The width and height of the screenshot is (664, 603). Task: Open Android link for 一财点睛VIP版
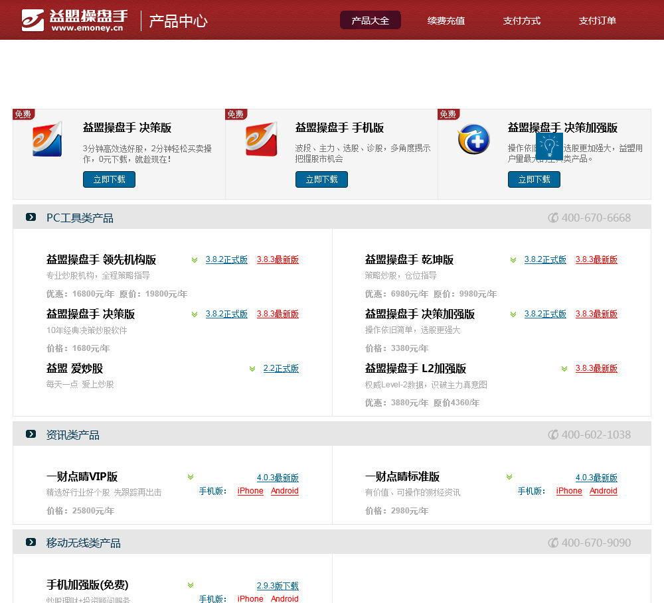[285, 491]
